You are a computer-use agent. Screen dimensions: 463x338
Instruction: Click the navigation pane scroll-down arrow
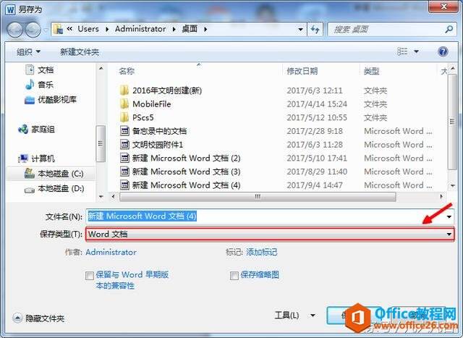(101, 196)
